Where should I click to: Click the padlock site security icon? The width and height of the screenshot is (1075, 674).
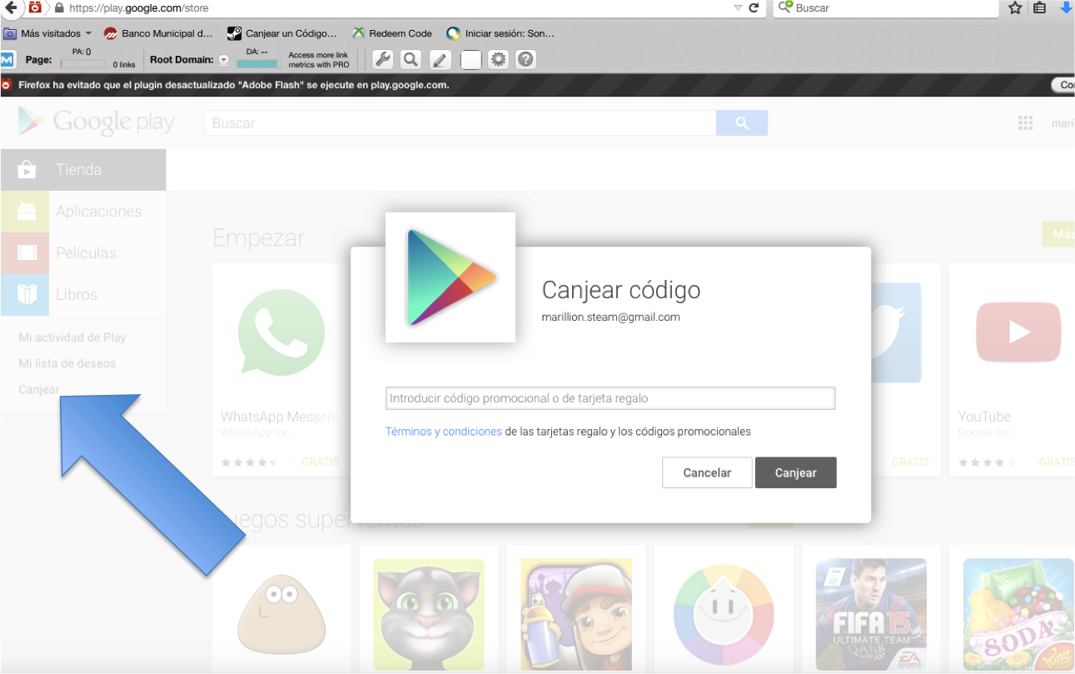59,7
